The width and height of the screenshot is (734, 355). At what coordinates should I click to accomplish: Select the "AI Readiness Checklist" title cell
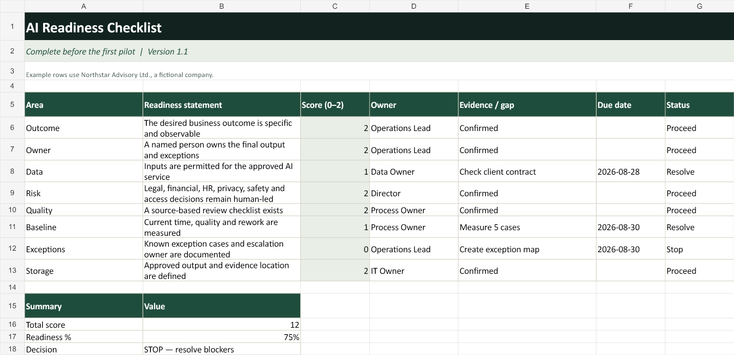coord(379,27)
